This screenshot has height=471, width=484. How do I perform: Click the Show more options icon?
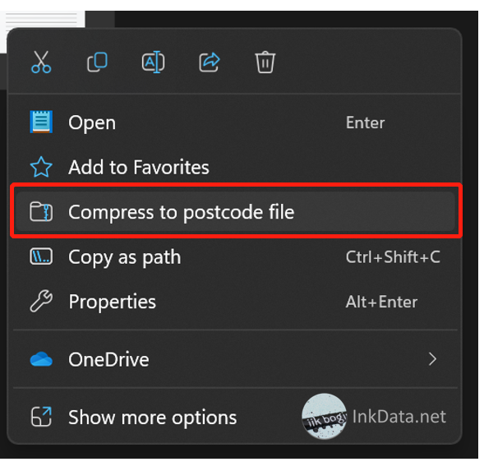41,418
